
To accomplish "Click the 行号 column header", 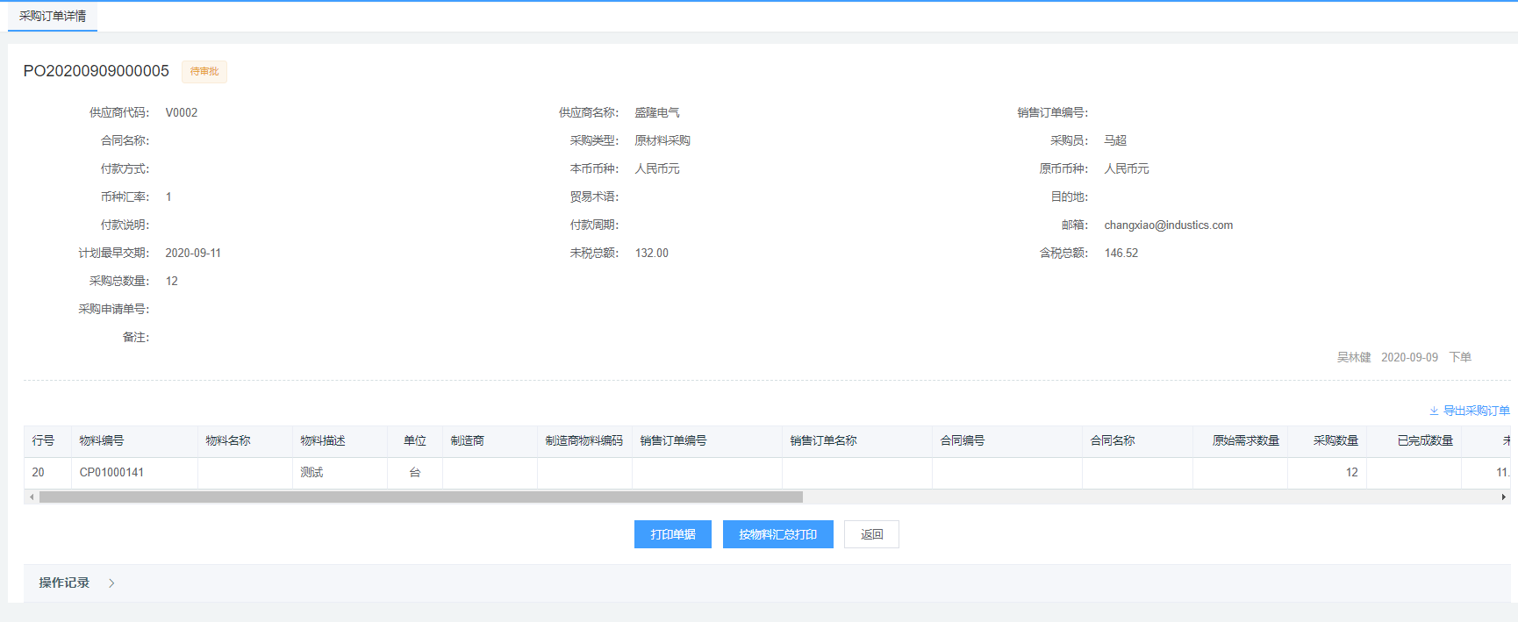I will click(x=43, y=440).
